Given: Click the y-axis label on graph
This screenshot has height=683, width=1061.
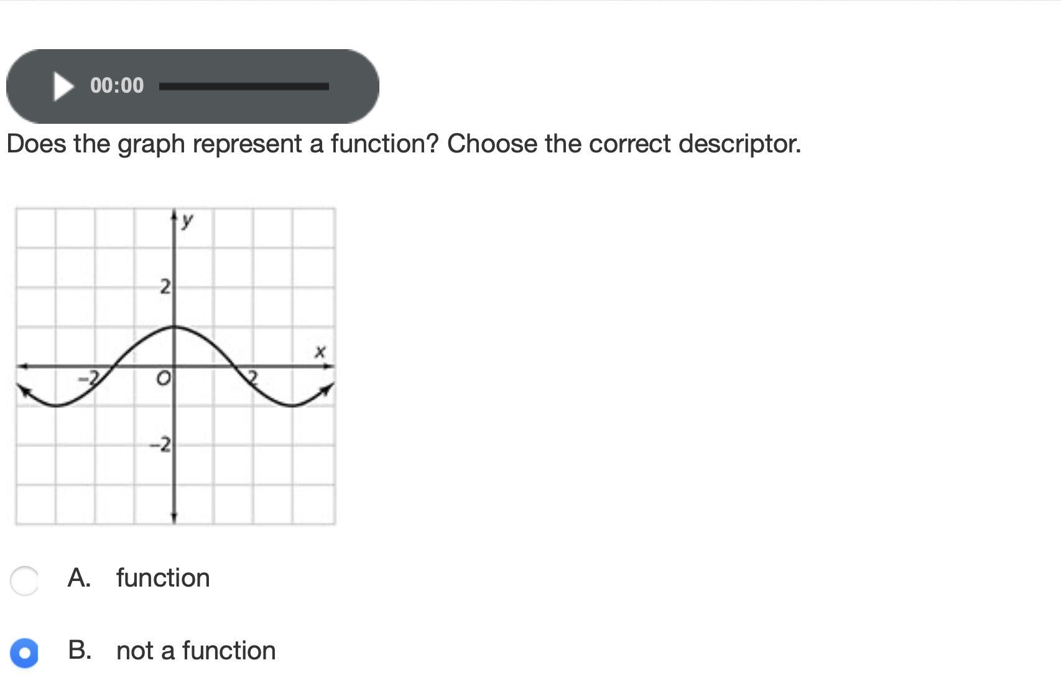Looking at the screenshot, I should [x=187, y=220].
